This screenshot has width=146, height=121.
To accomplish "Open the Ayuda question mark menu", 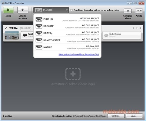I will [x=139, y=11].
